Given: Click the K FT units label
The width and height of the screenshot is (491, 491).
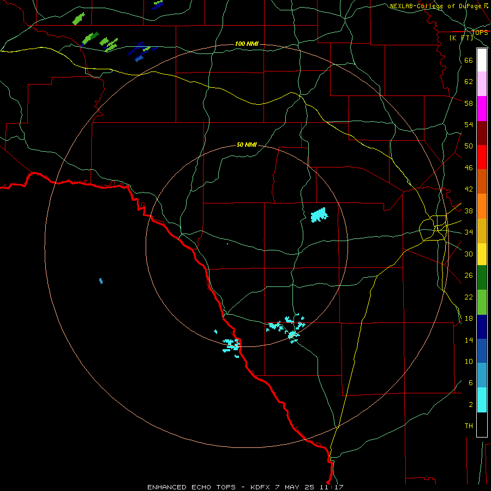Looking at the screenshot, I should (x=461, y=38).
